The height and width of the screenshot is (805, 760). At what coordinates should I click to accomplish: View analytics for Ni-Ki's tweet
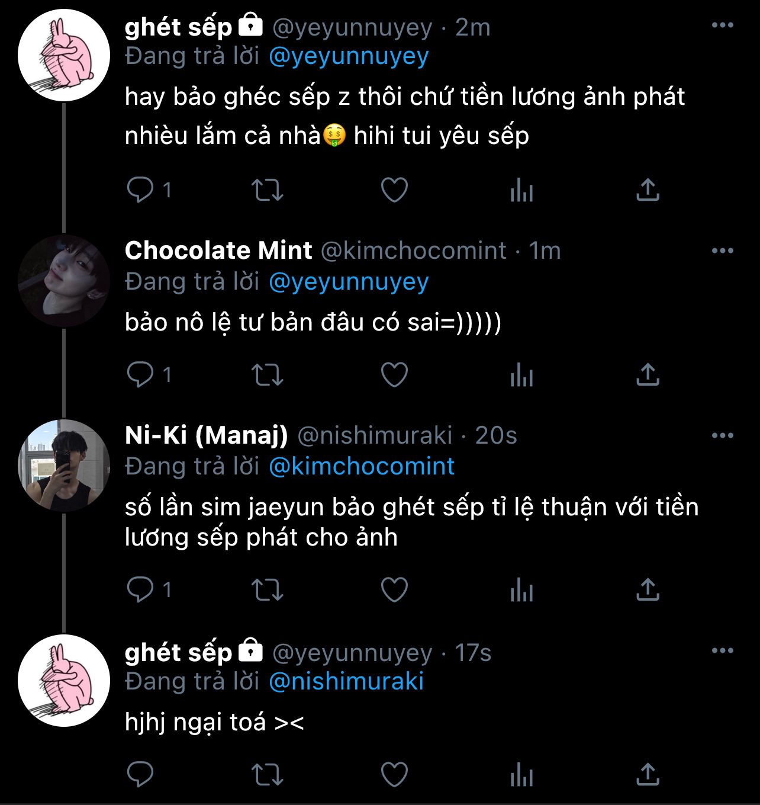521,590
